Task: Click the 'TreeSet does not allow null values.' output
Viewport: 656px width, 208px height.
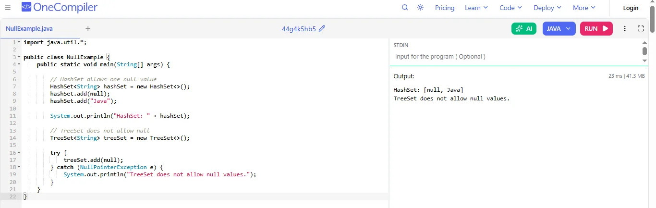Action: tap(451, 98)
